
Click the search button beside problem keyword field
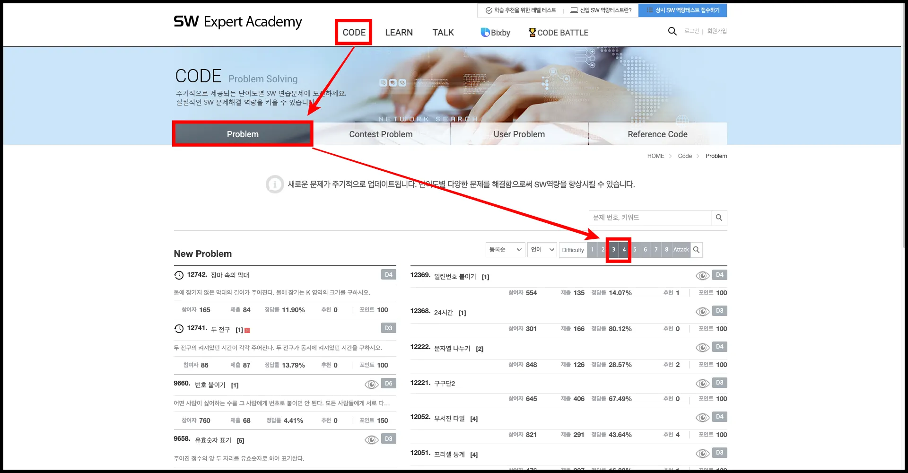(x=719, y=218)
